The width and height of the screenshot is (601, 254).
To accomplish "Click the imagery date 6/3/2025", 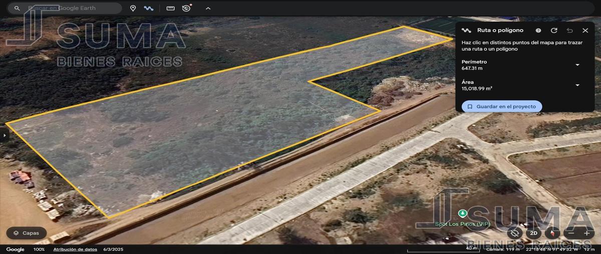I will (113, 249).
